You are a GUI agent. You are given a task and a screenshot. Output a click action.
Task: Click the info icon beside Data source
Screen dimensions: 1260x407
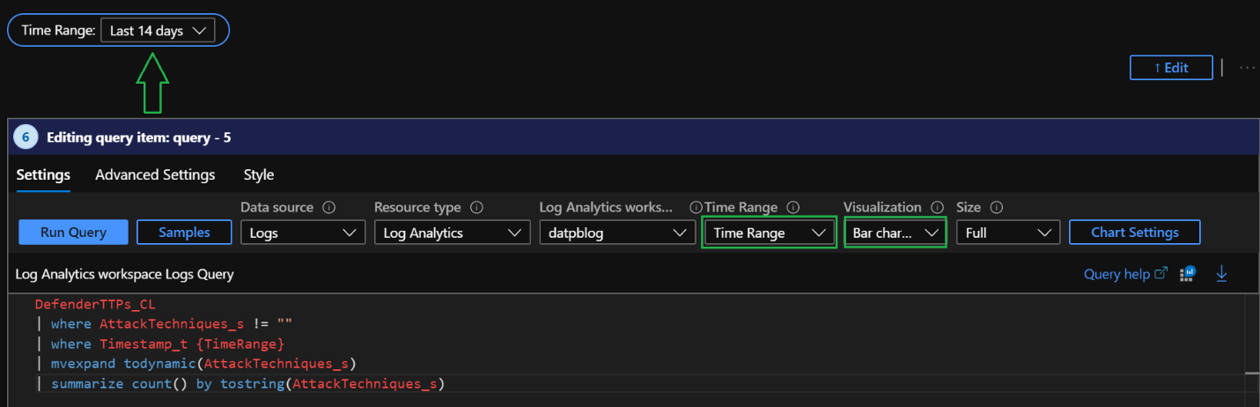(x=329, y=208)
